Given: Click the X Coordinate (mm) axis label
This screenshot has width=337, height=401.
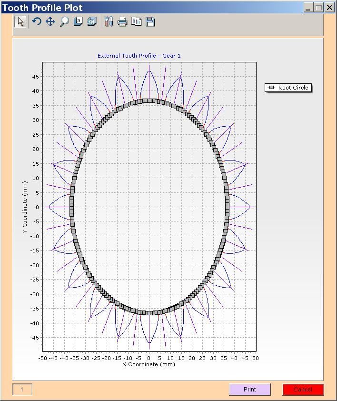Looking at the screenshot, I should tap(149, 364).
